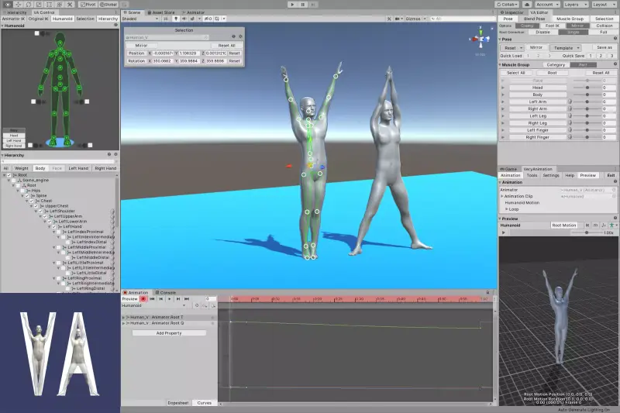Open the Account dropdown

tap(547, 5)
